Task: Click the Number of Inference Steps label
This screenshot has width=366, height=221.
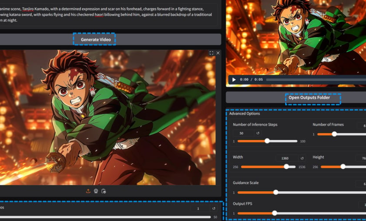Action: point(255,125)
